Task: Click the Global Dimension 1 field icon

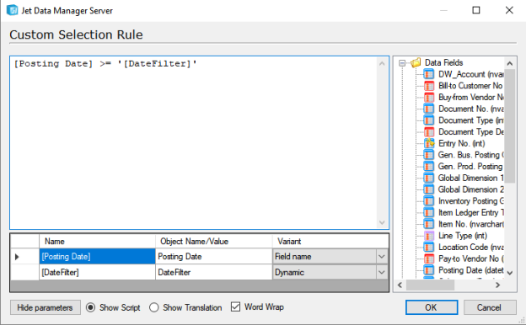Action: [x=428, y=178]
